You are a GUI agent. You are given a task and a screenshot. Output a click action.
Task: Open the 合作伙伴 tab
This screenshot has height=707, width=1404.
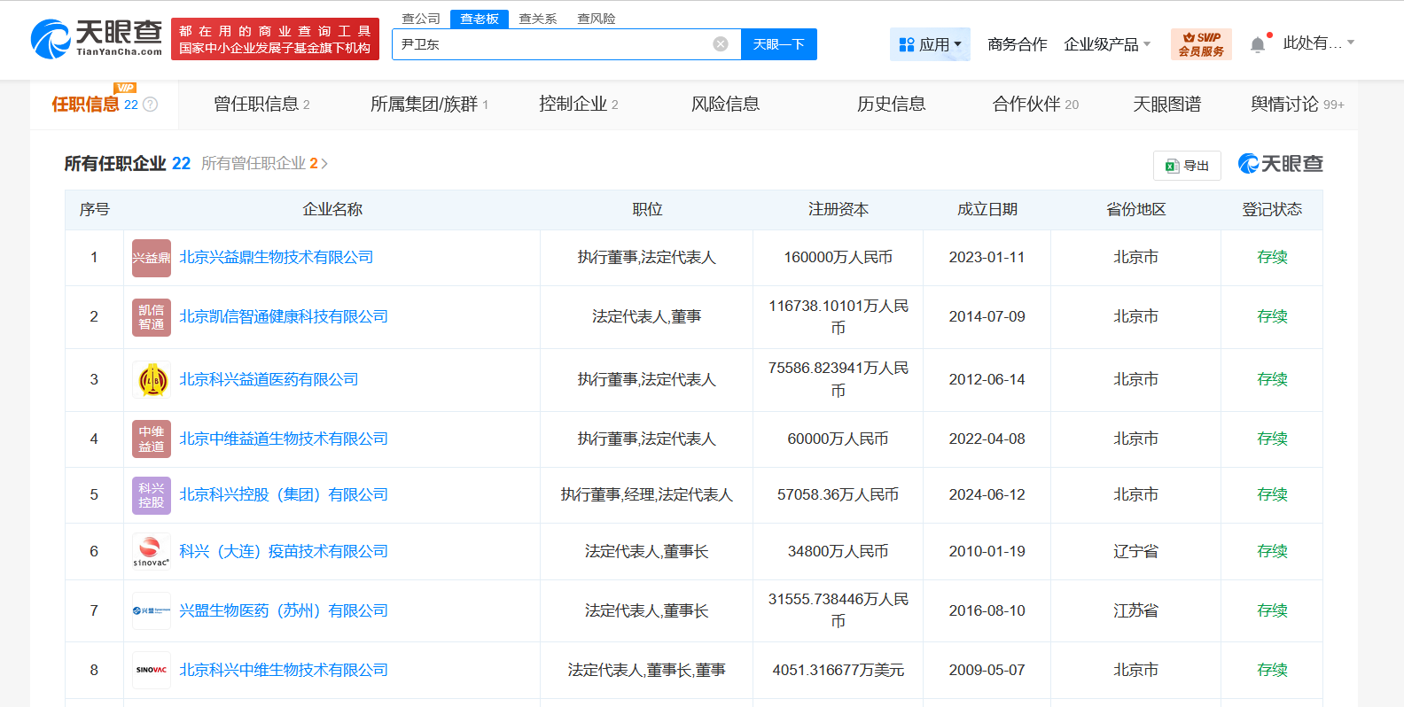click(1035, 105)
